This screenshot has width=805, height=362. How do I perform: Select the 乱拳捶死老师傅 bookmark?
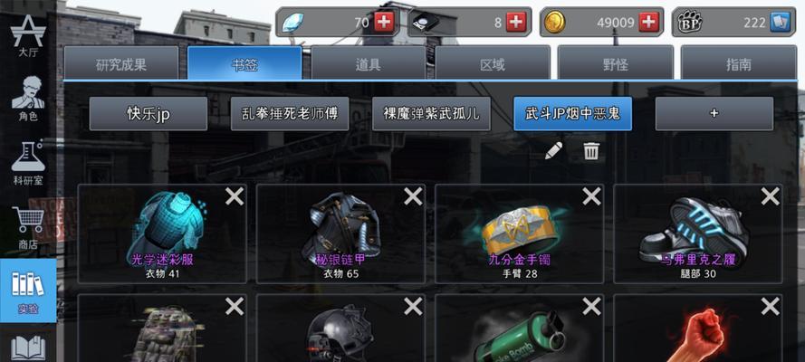click(290, 113)
